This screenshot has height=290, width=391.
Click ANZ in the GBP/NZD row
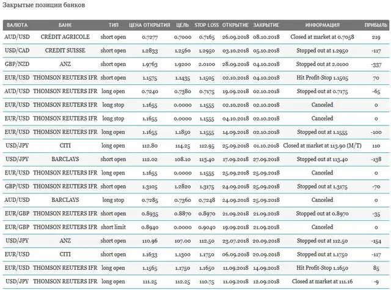[x=65, y=64]
